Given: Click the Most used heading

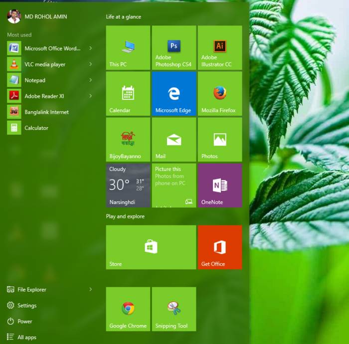Looking at the screenshot, I should pyautogui.click(x=19, y=35).
